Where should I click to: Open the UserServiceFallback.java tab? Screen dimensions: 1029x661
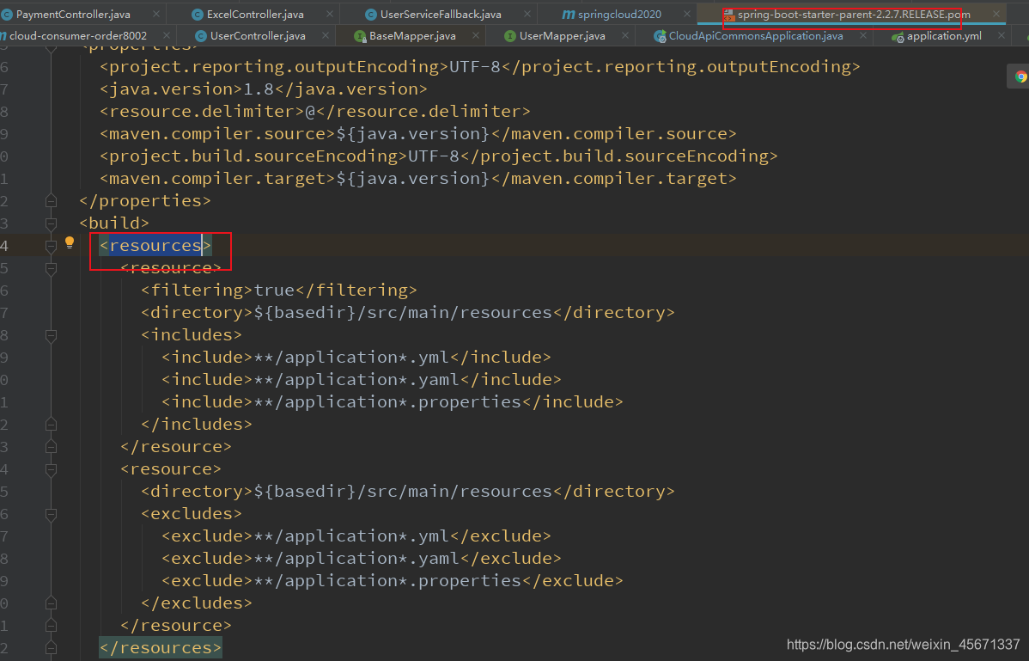click(441, 14)
